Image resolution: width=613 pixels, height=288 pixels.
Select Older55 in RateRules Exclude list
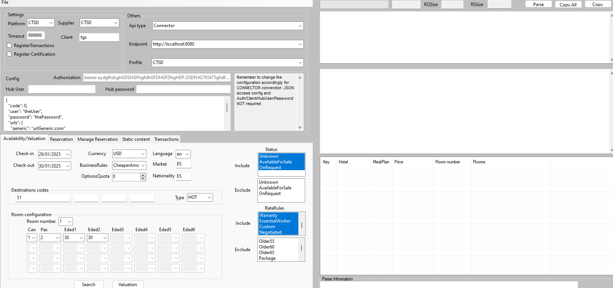coord(278,241)
